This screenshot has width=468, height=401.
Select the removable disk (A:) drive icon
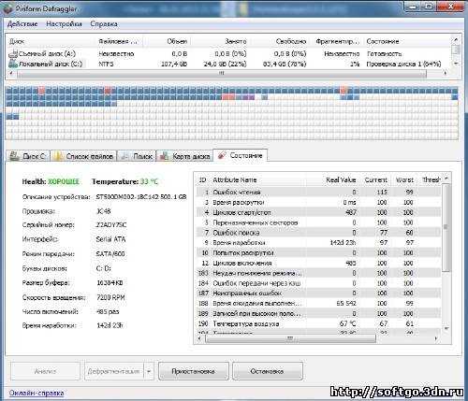(13, 53)
